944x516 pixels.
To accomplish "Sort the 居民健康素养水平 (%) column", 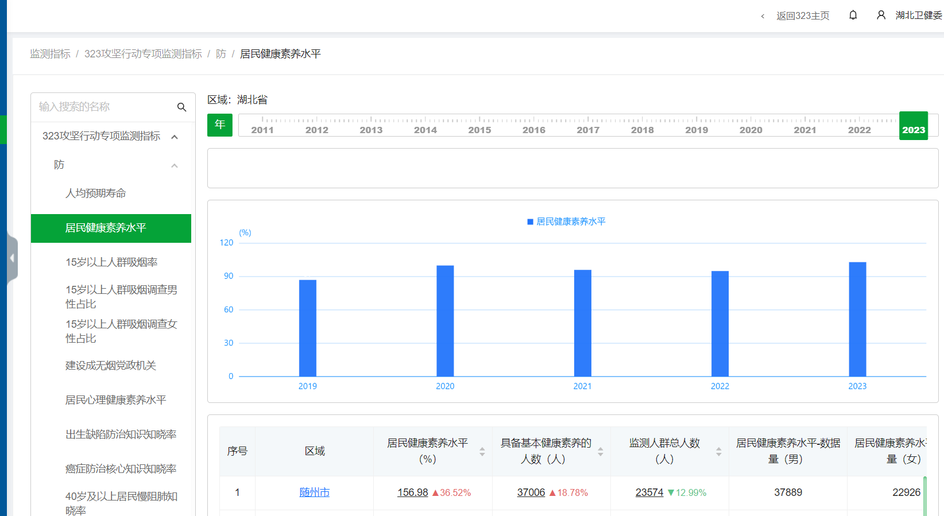I will point(482,452).
